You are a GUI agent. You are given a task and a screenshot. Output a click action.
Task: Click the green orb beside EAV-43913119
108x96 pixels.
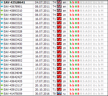point(2,90)
